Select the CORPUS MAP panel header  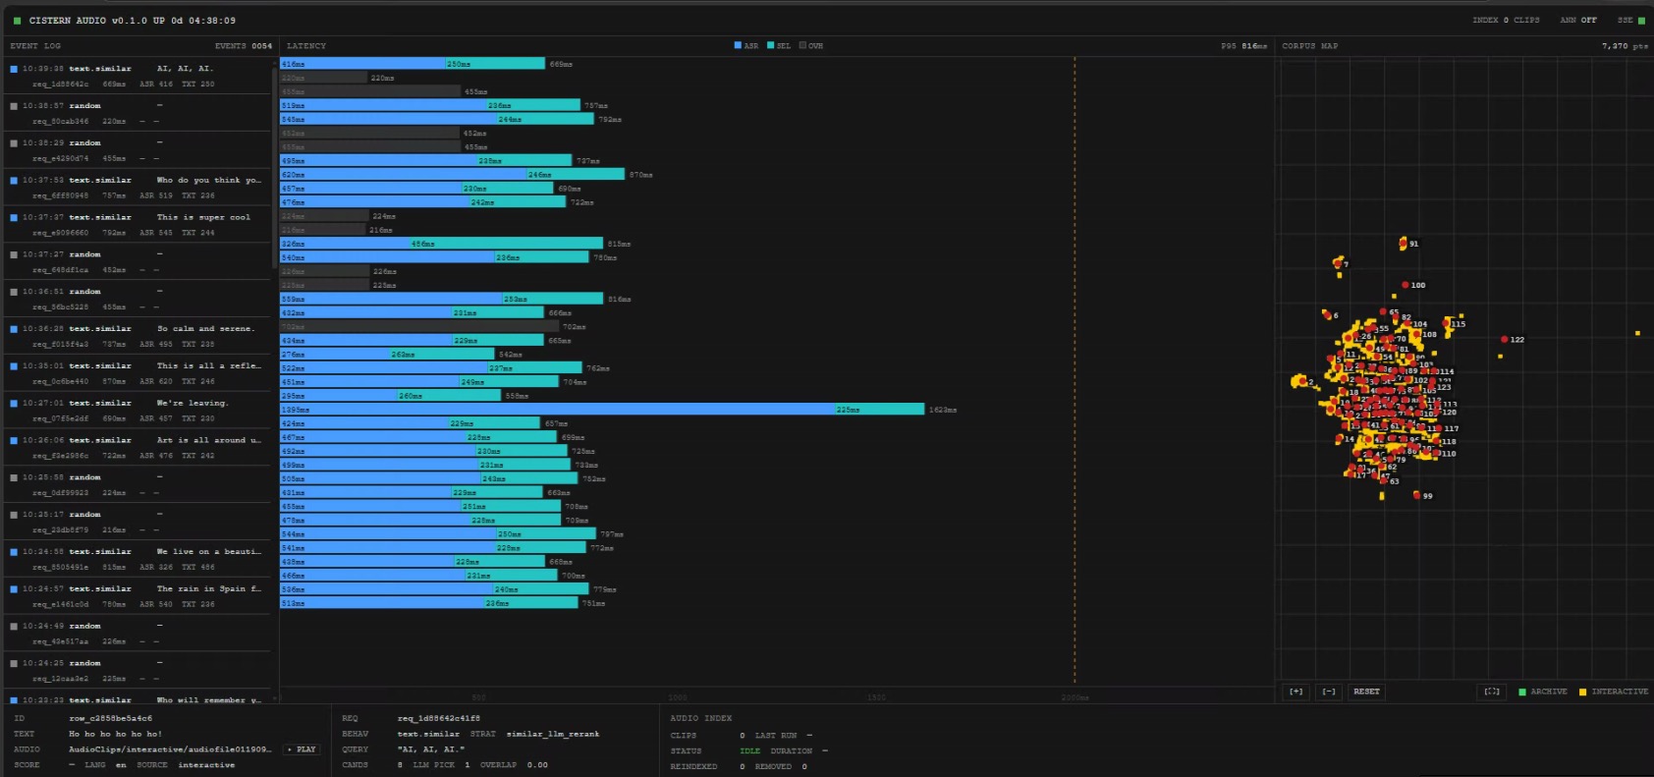click(1309, 46)
